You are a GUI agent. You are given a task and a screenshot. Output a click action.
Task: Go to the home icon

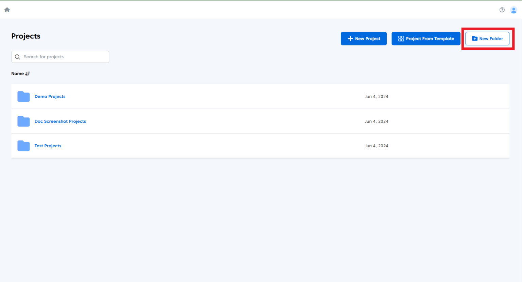7,10
